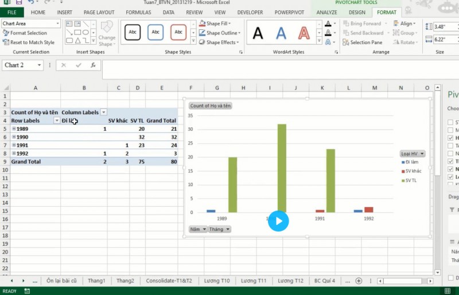Click the Text Outline A icon

[328, 33]
